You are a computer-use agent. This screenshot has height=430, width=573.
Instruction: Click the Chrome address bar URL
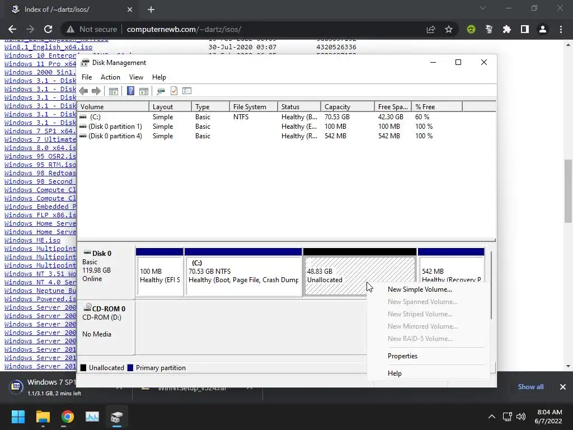[184, 29]
